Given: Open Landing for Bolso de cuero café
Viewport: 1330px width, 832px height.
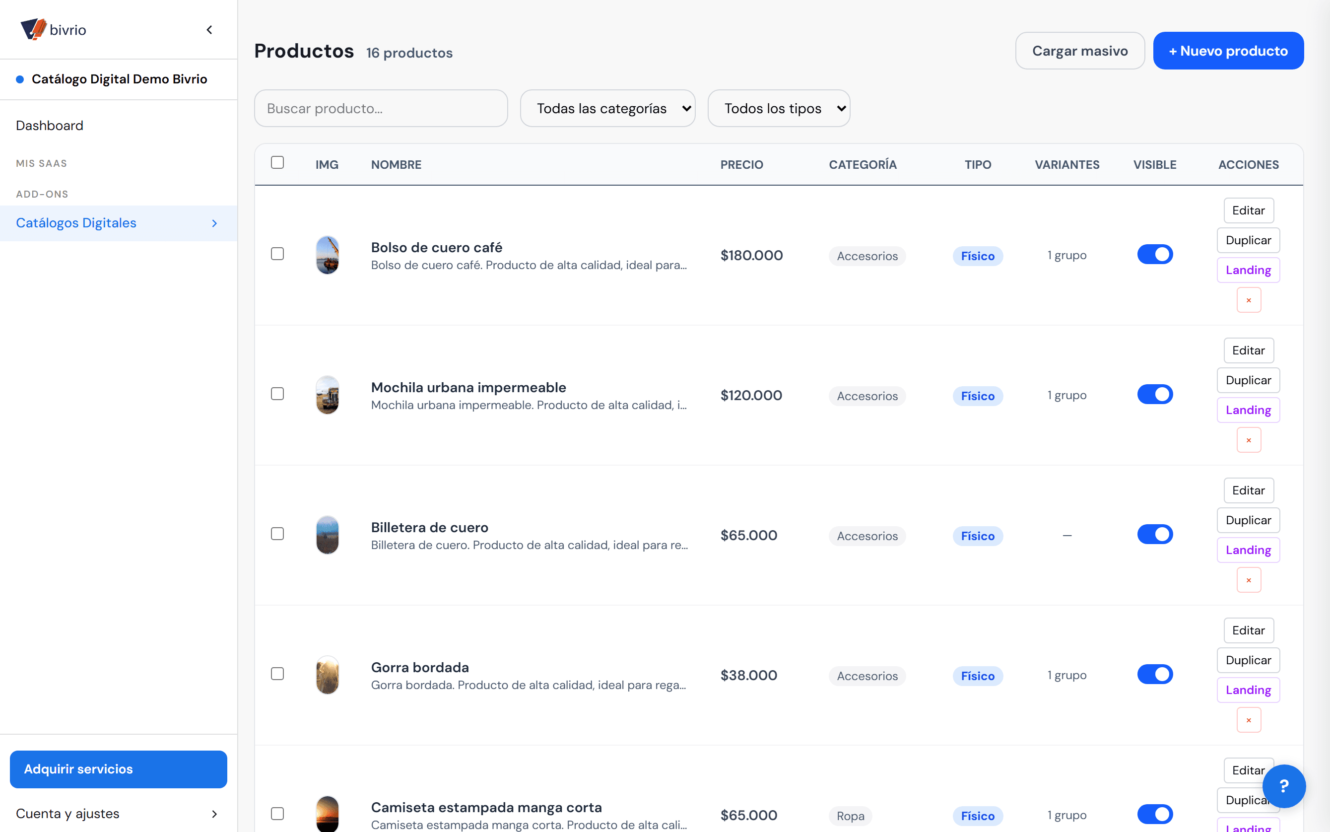Looking at the screenshot, I should [x=1249, y=270].
